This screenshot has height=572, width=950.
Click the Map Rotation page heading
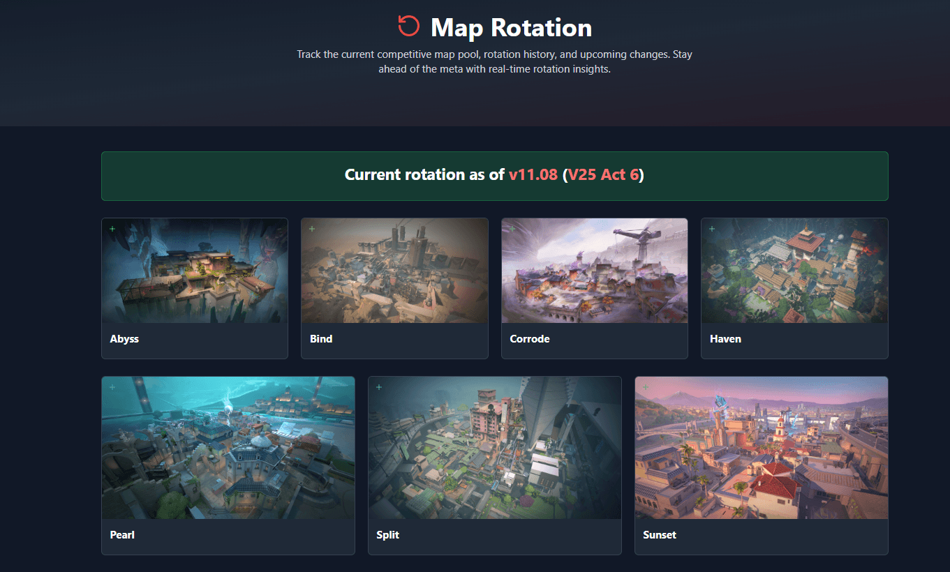tap(511, 28)
